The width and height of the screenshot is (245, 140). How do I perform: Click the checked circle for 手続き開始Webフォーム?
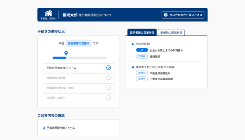click(109, 68)
